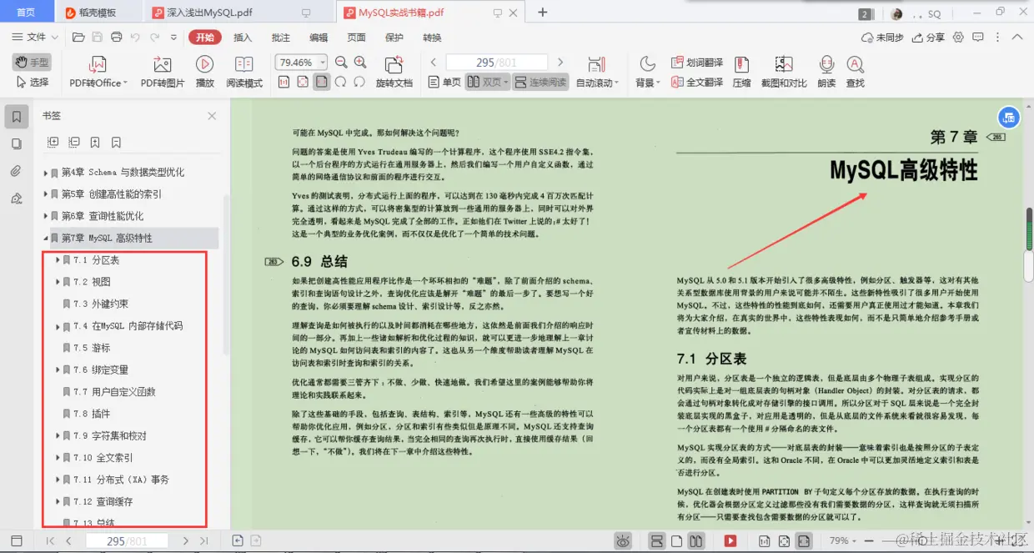Image resolution: width=1034 pixels, height=553 pixels.
Task: Click the 旋转文档 rotate document icon
Action: click(394, 64)
